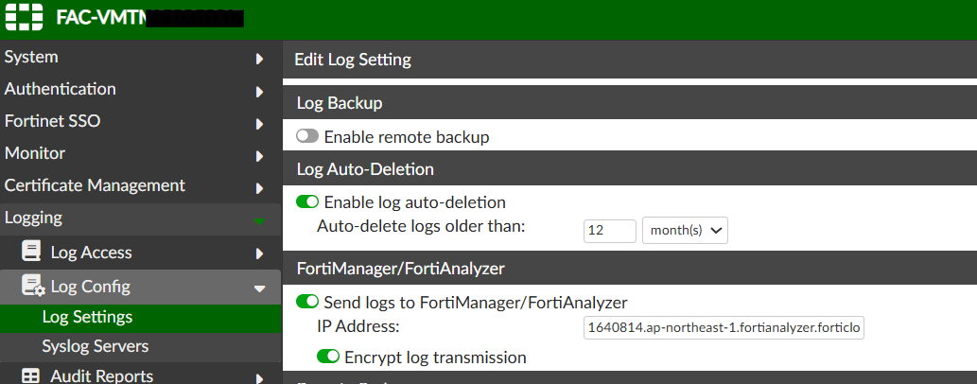Click the Log Access book icon
Image resolution: width=977 pixels, height=384 pixels.
coord(31,252)
